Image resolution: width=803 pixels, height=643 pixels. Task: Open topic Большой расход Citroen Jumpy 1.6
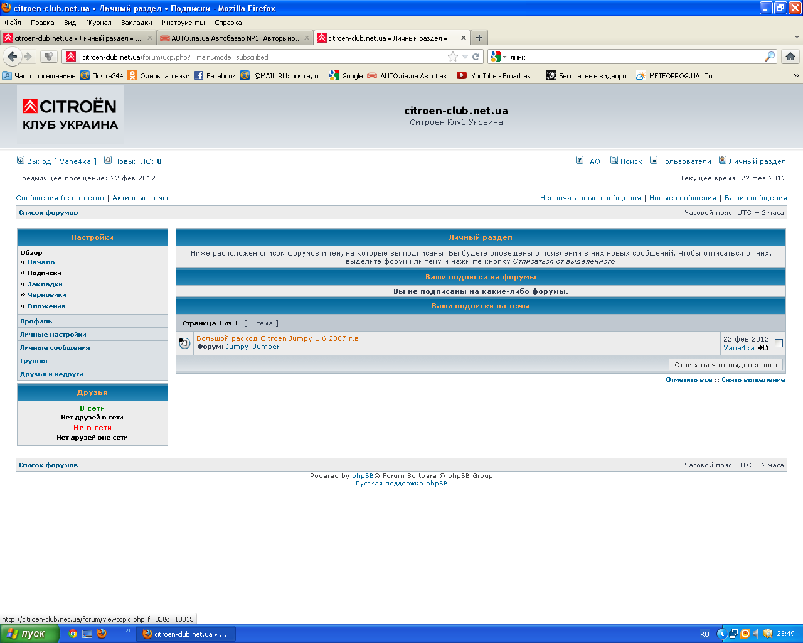click(x=277, y=338)
